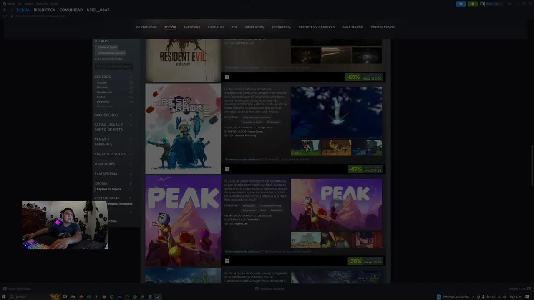Open the Usiel_03a7 account dropdown
Viewport: 534px width, 300px height.
click(x=491, y=4)
